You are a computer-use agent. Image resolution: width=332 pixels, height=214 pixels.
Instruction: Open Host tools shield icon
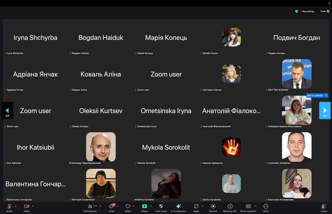161,208
